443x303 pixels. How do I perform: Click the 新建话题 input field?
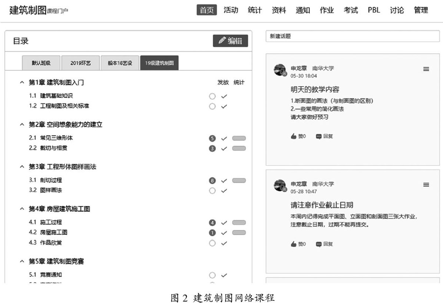(x=353, y=36)
